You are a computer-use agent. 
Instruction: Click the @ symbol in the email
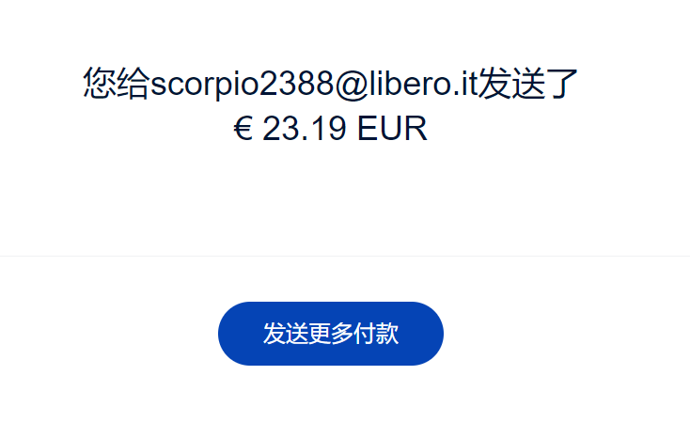[x=352, y=84]
